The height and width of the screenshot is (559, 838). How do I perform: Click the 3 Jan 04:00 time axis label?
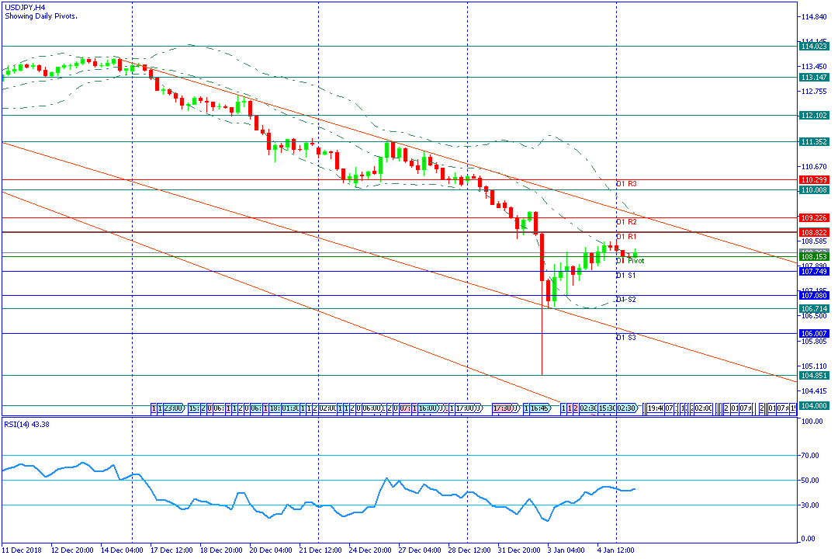tap(566, 550)
